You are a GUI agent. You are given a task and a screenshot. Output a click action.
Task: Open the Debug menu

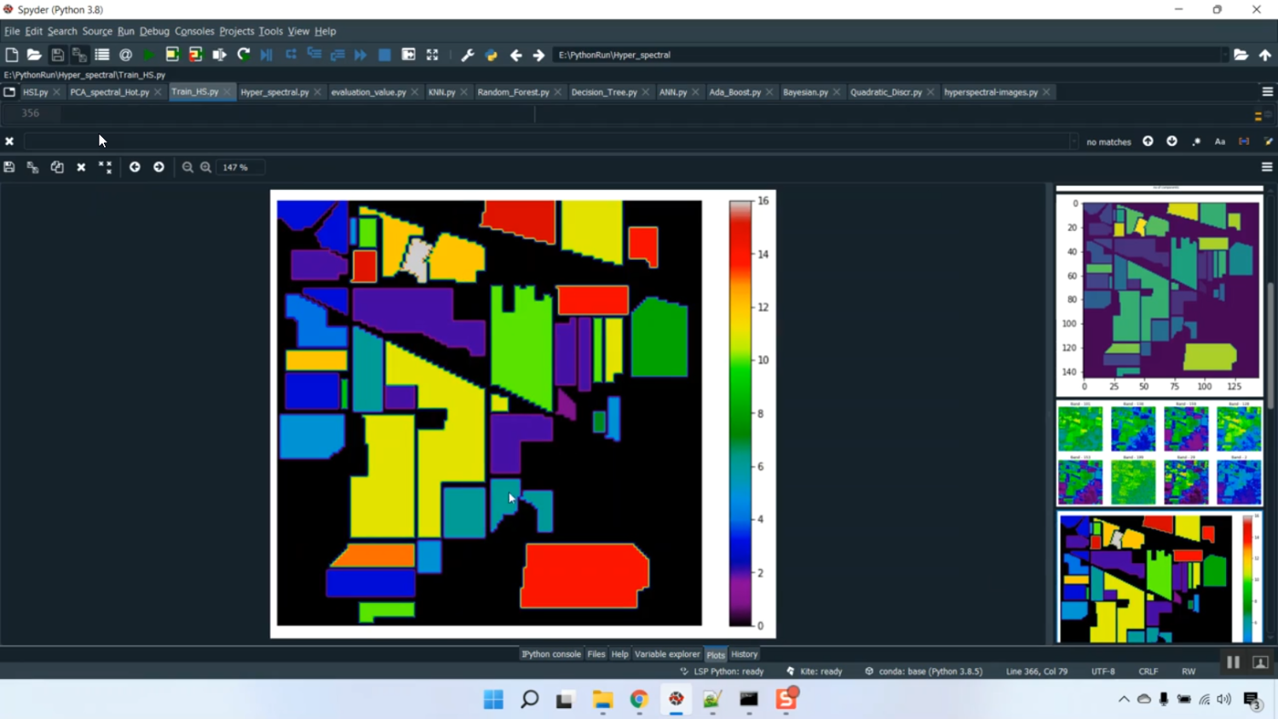pos(154,31)
